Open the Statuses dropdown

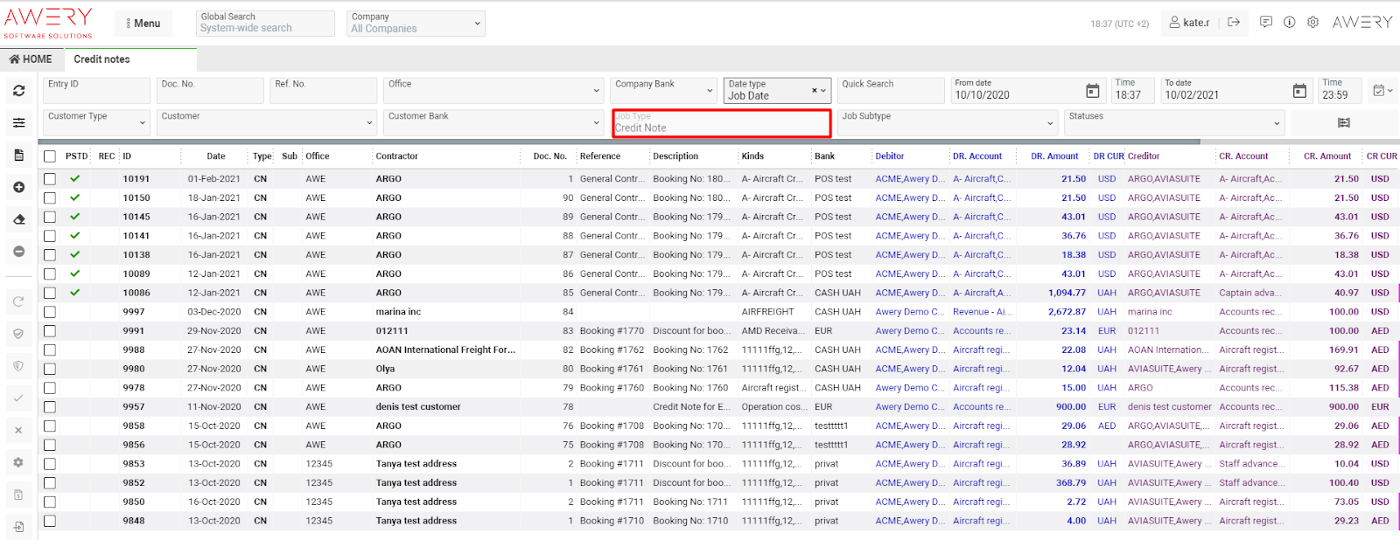point(1173,123)
